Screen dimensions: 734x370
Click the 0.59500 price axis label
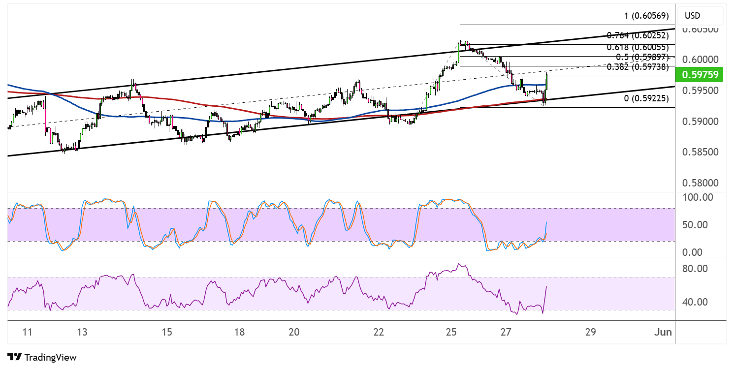pyautogui.click(x=701, y=91)
